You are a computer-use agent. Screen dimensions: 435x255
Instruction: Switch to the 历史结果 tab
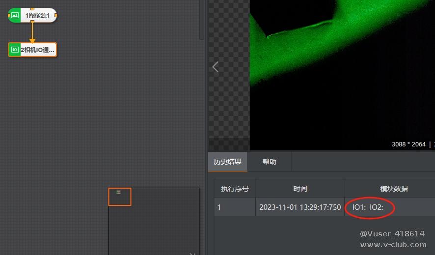[x=227, y=162]
